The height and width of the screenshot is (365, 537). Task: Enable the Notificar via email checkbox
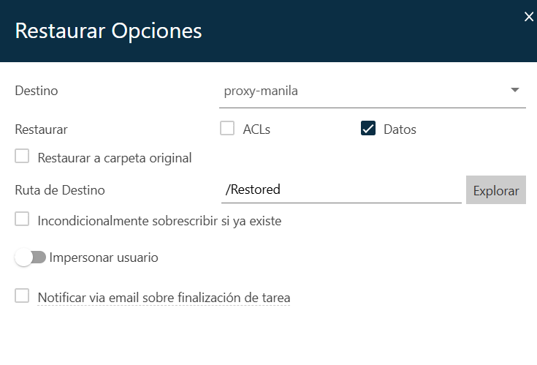[22, 296]
